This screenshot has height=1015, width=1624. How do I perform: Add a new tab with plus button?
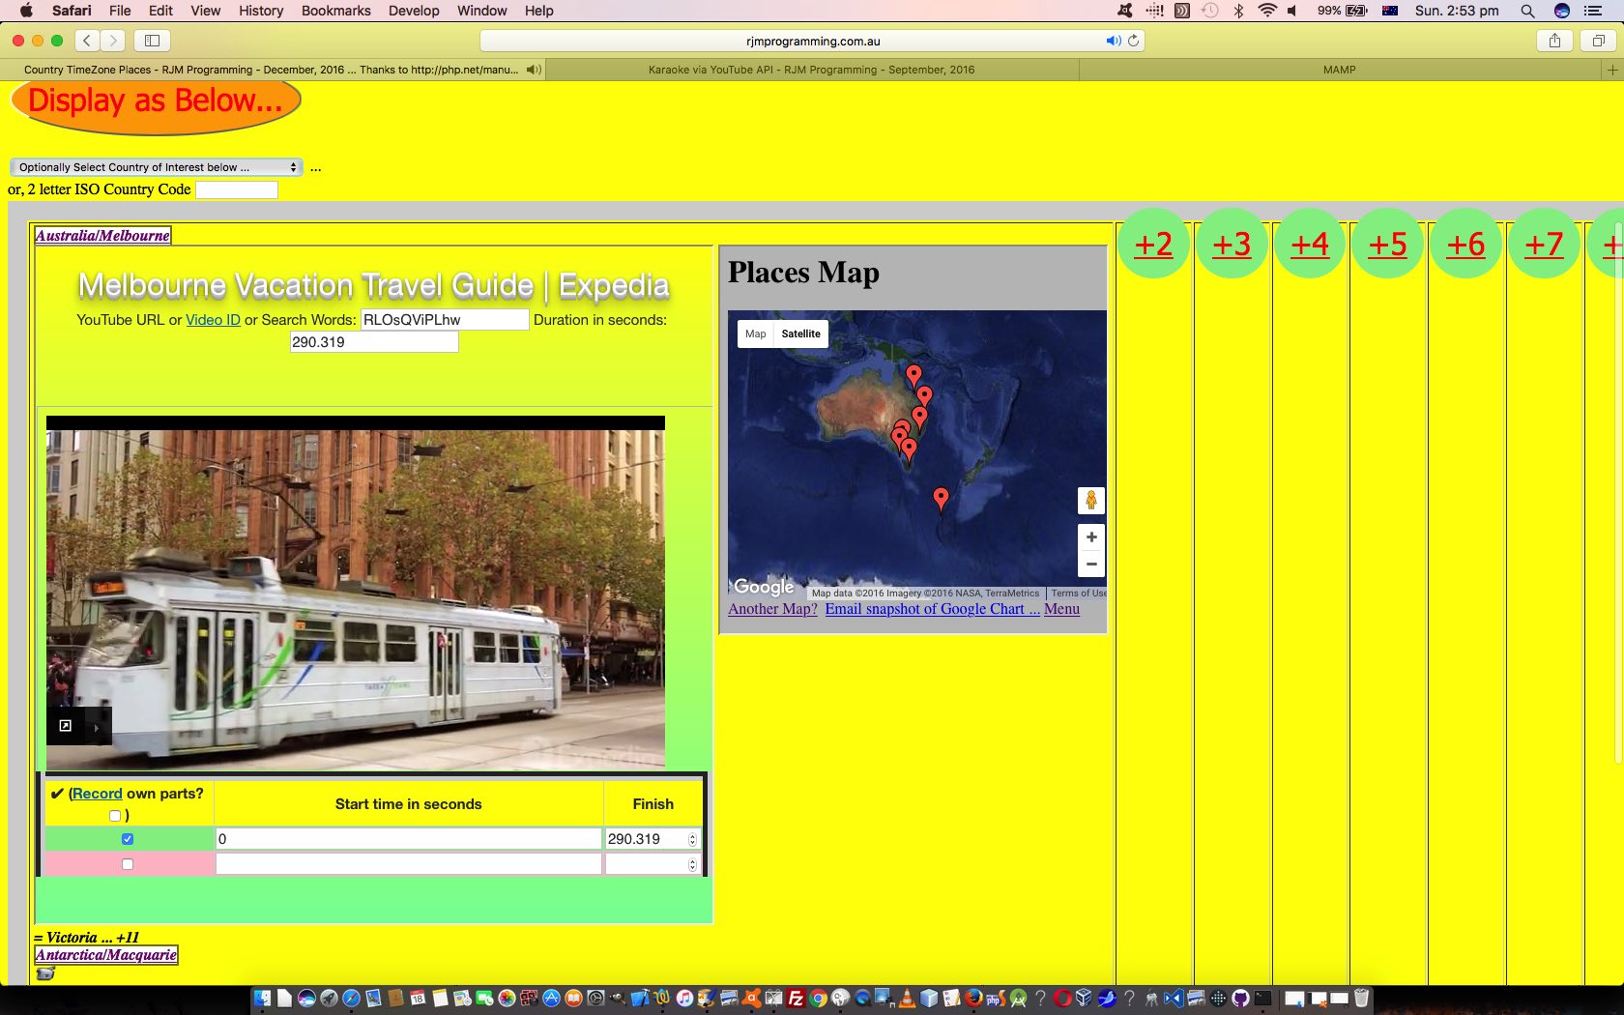coord(1611,70)
